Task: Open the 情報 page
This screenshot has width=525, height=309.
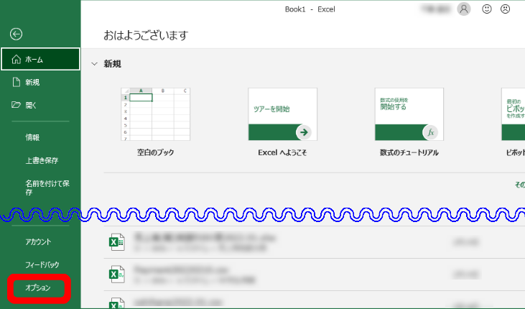Action: 33,137
